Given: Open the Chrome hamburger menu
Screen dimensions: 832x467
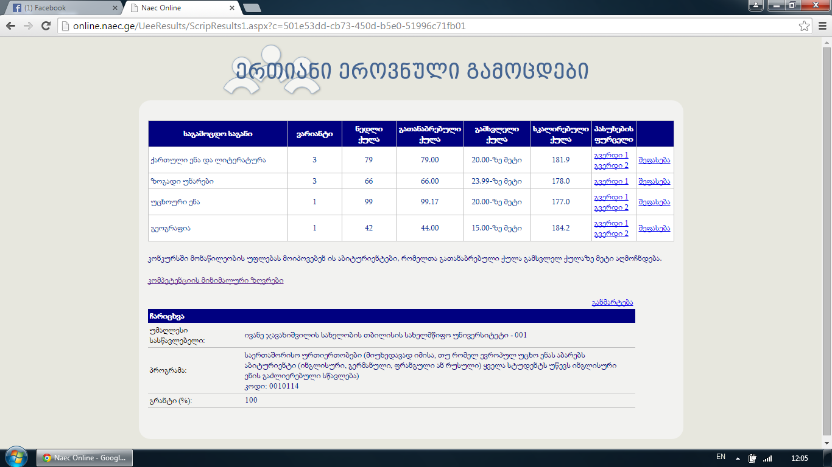Looking at the screenshot, I should coord(822,26).
